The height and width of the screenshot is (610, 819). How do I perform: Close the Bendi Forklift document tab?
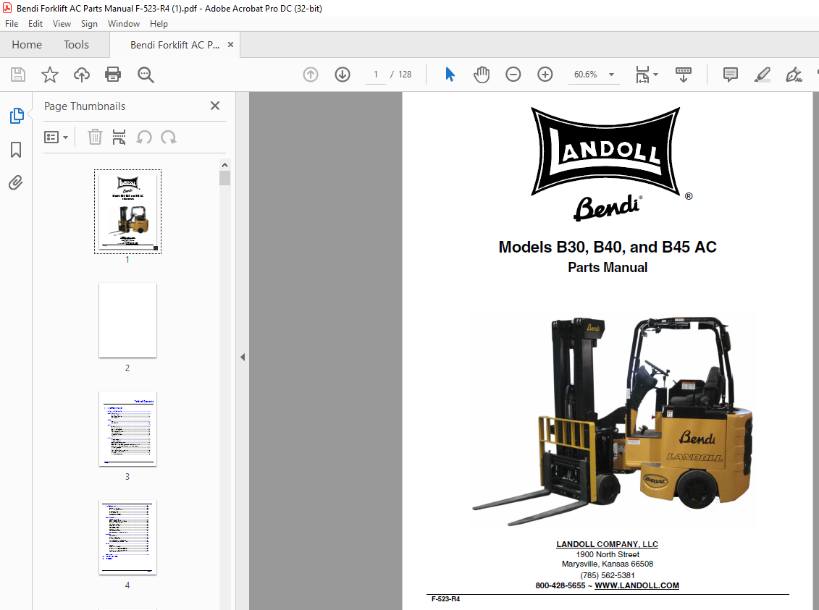(230, 45)
